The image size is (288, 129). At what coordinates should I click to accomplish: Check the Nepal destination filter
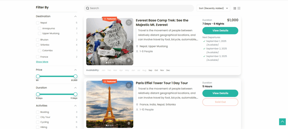[x=38, y=23]
